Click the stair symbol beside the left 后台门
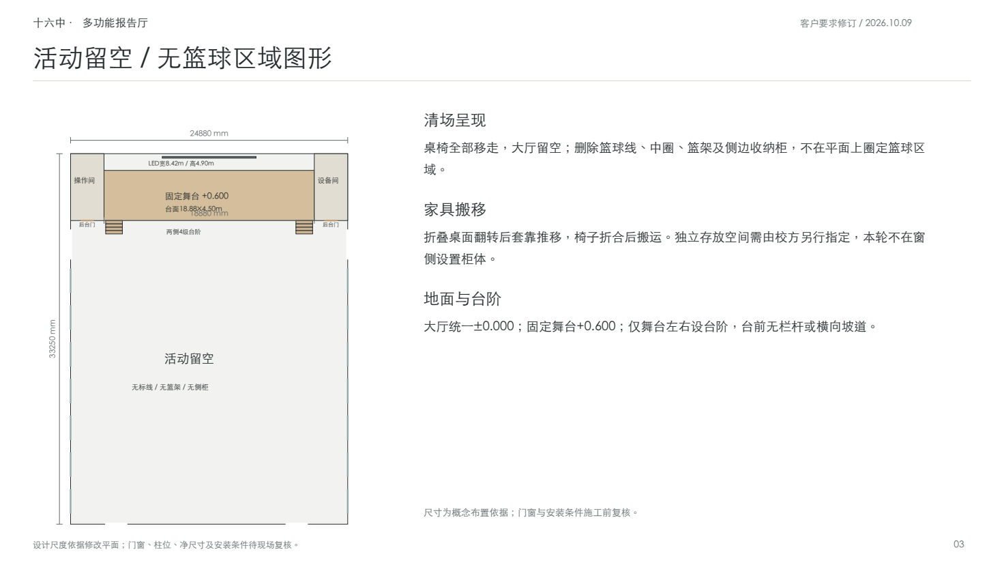Image resolution: width=1004 pixels, height=565 pixels. (114, 227)
